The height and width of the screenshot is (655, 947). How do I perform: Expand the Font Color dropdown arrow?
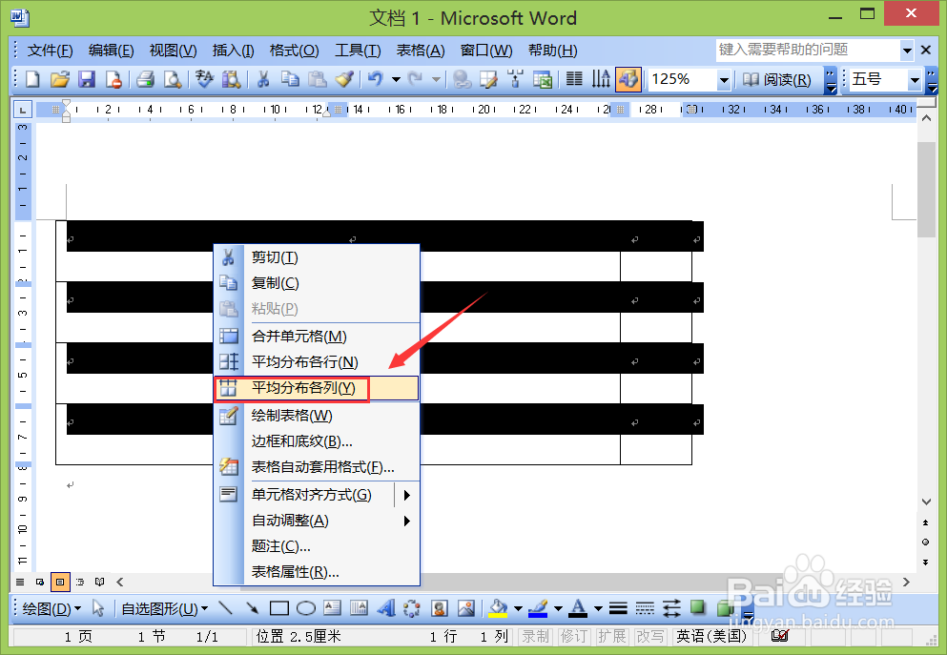(x=598, y=608)
